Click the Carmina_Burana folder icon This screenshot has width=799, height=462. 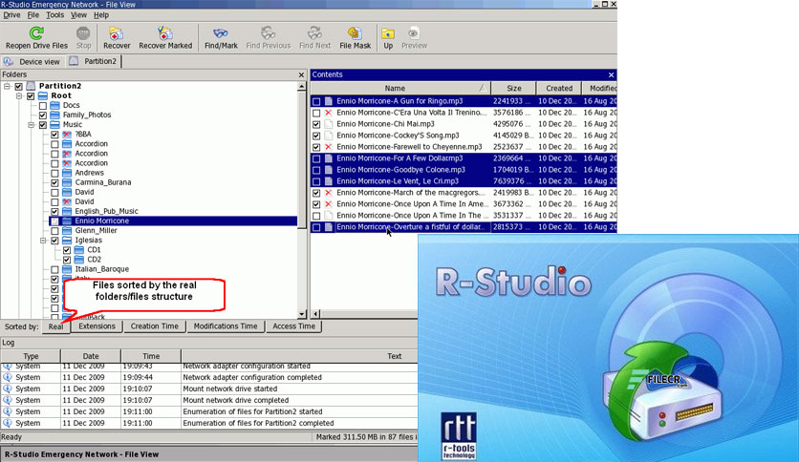[x=67, y=182]
